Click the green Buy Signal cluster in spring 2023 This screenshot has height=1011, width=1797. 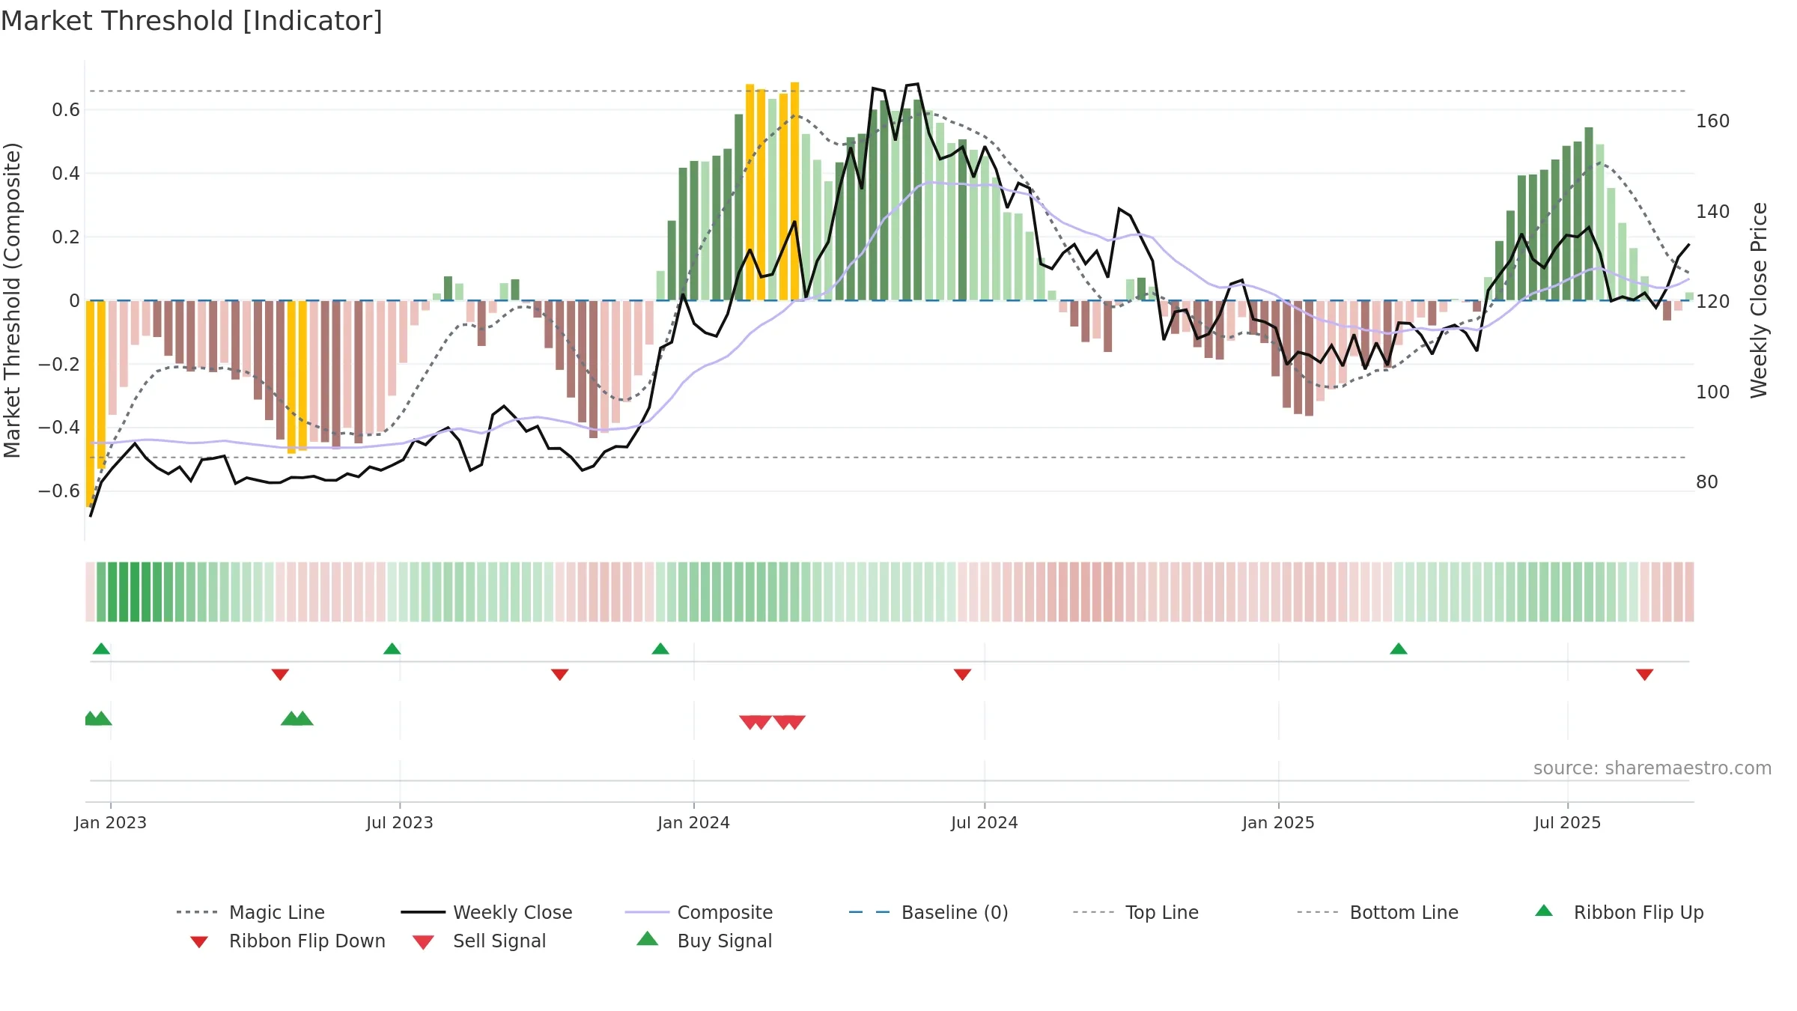click(x=297, y=718)
